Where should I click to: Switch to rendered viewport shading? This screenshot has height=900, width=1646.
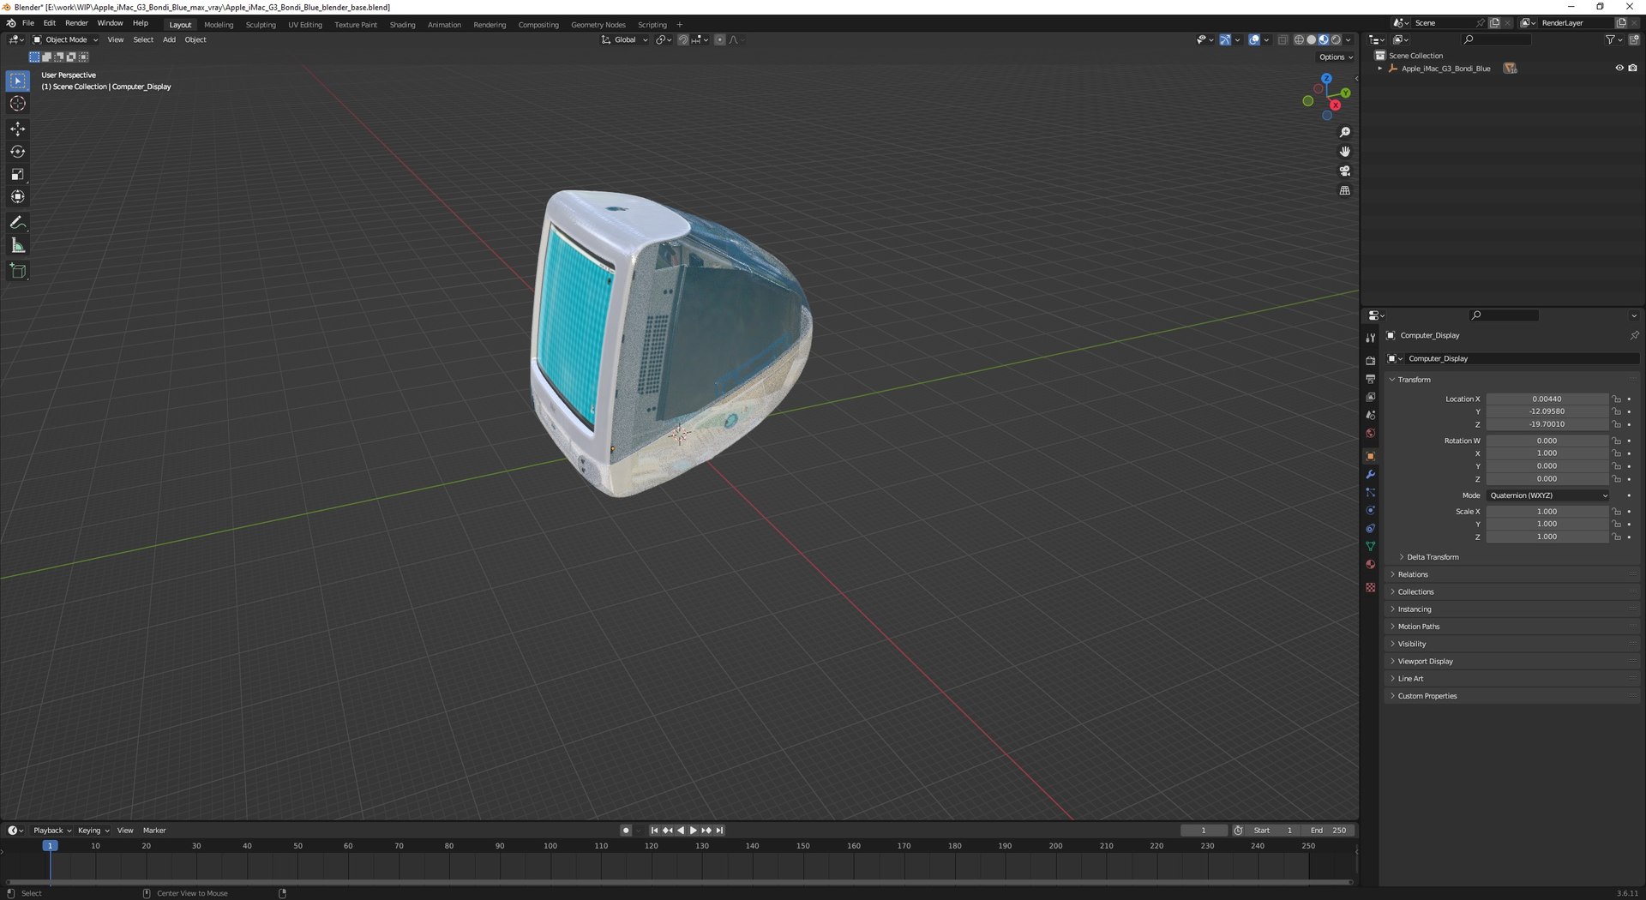(1336, 39)
